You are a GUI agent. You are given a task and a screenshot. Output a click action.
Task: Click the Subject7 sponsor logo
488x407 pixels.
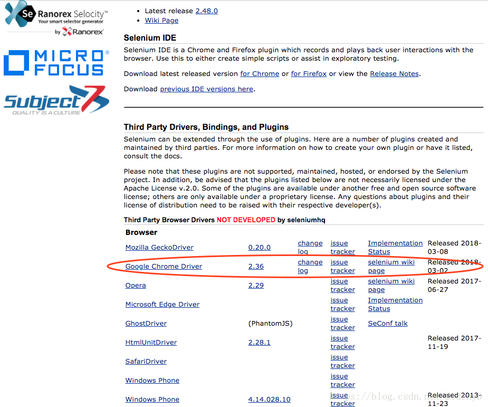56,100
